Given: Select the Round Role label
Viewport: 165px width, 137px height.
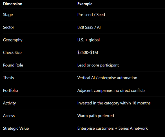Looking at the screenshot, I should coord(13,65).
